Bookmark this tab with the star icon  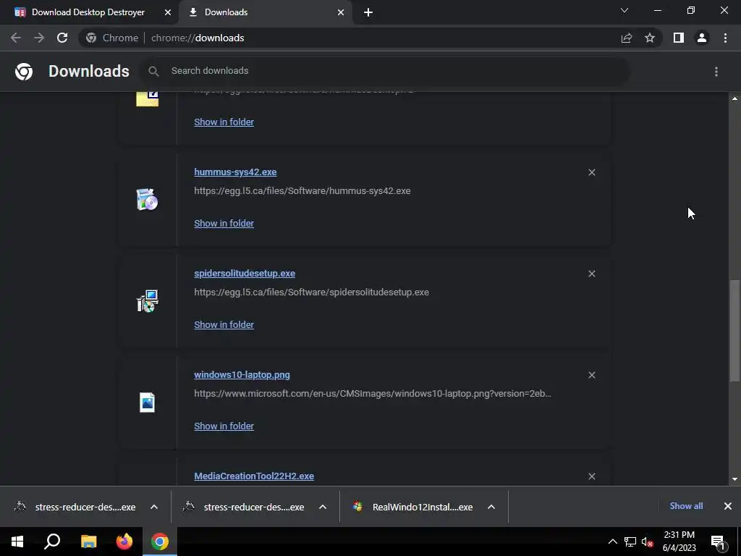650,38
